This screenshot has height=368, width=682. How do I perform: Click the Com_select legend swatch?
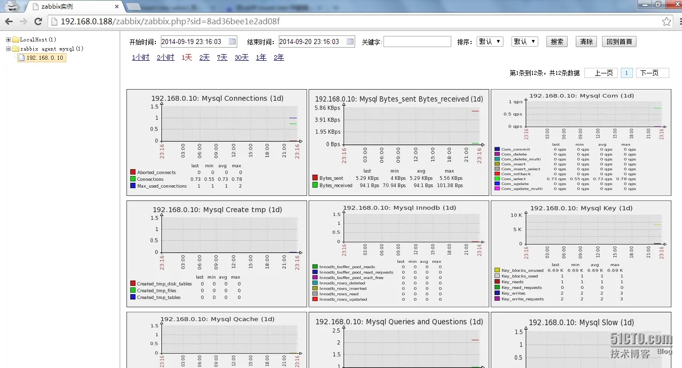click(x=497, y=179)
